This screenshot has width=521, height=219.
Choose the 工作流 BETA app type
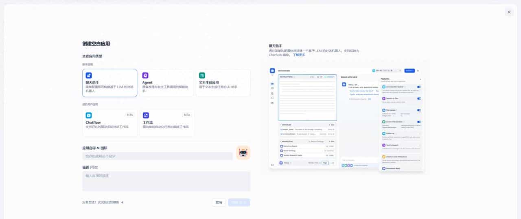coord(166,123)
